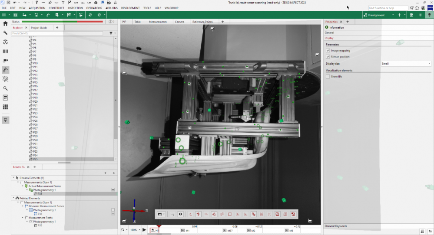This screenshot has width=434, height=235.
Task: Click the save icon in top toolbar
Action: [8, 3]
